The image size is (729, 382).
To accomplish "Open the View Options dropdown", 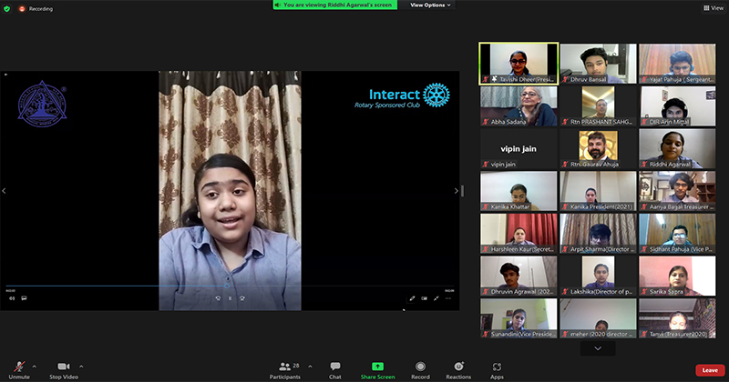I will click(430, 5).
